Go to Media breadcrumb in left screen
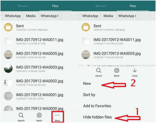Viewport: 156px width, 123px height. point(31,16)
